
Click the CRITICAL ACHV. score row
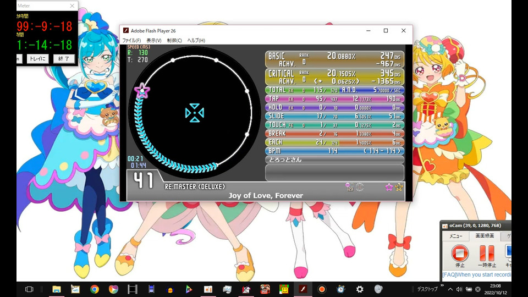pyautogui.click(x=335, y=77)
